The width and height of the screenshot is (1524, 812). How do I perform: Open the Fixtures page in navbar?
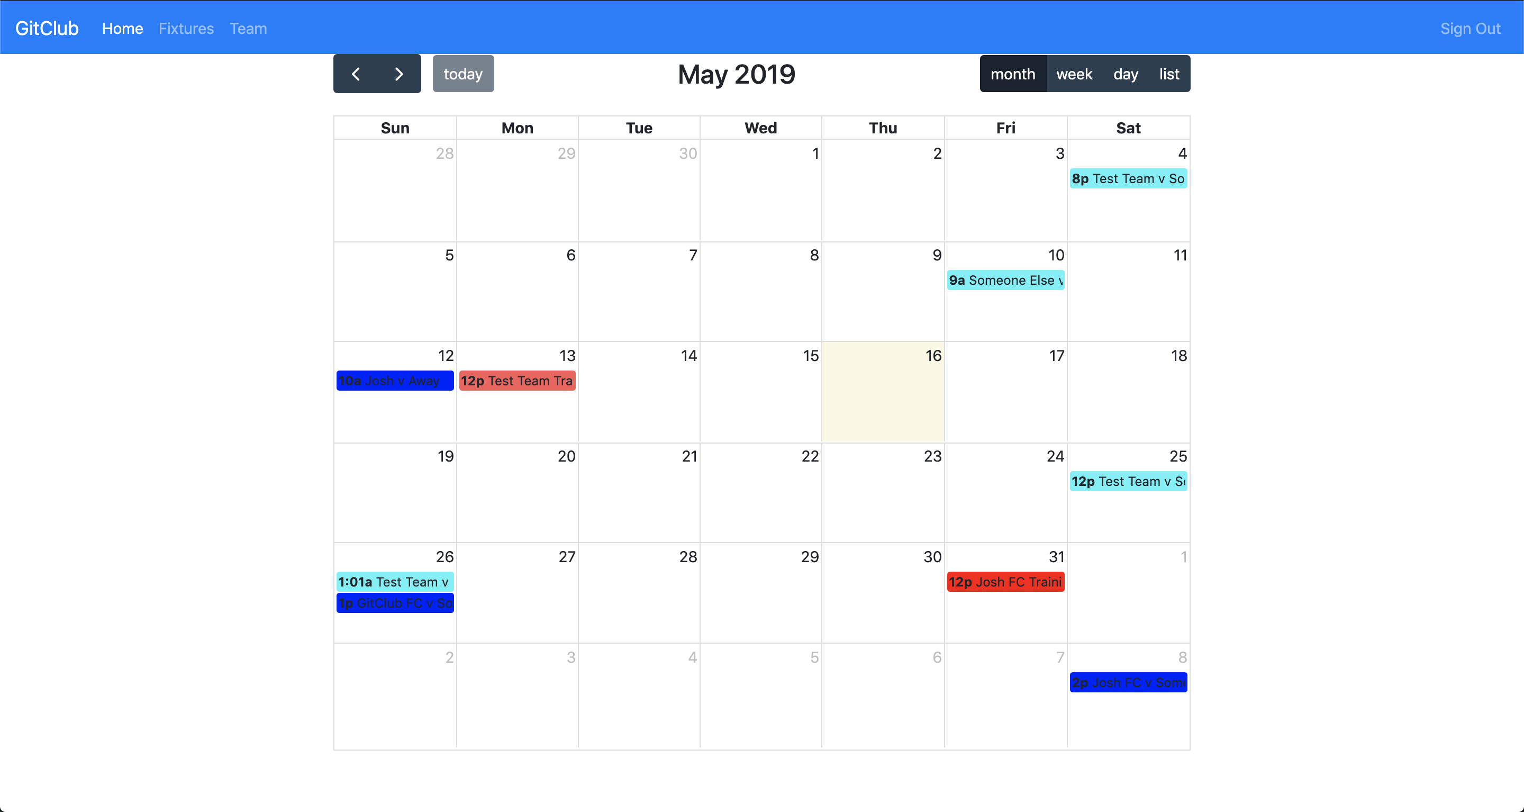click(x=186, y=29)
